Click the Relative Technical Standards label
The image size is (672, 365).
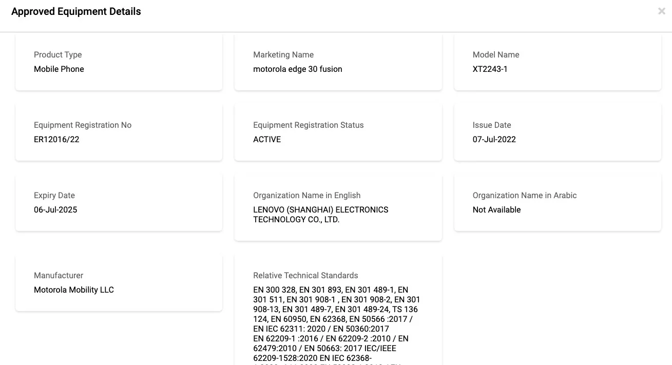pos(305,275)
